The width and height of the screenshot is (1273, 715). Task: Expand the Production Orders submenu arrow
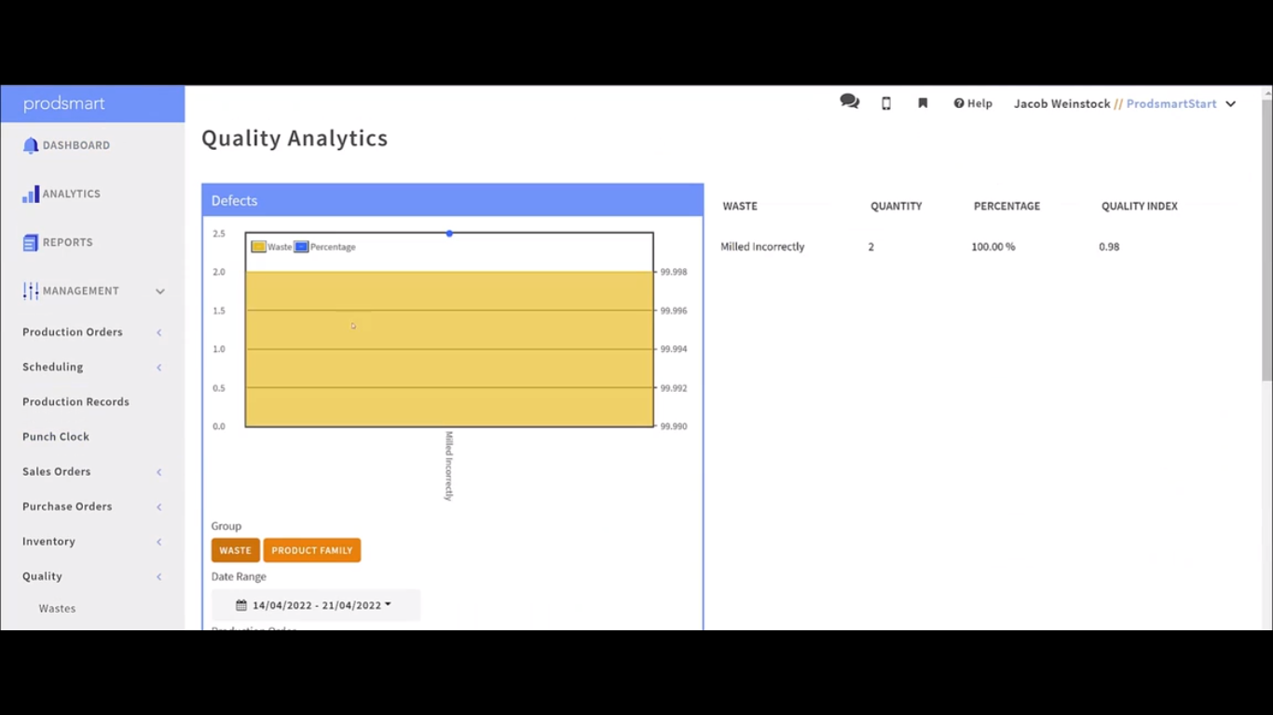(159, 332)
